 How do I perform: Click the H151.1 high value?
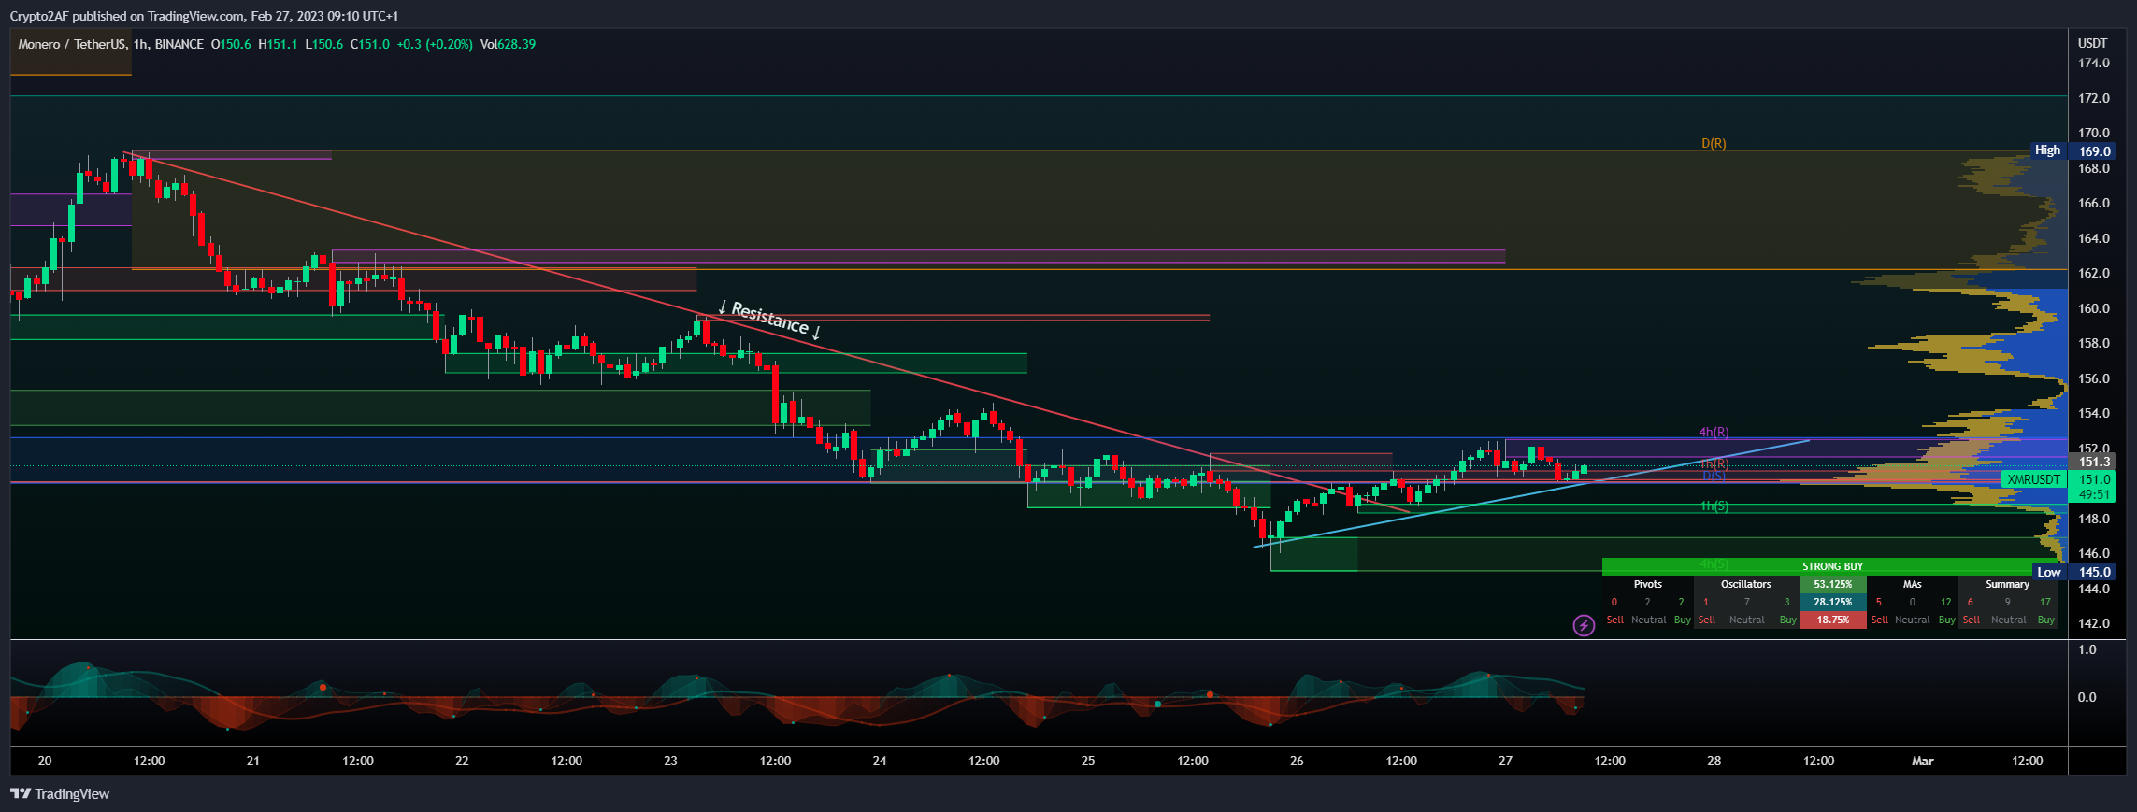pyautogui.click(x=278, y=44)
